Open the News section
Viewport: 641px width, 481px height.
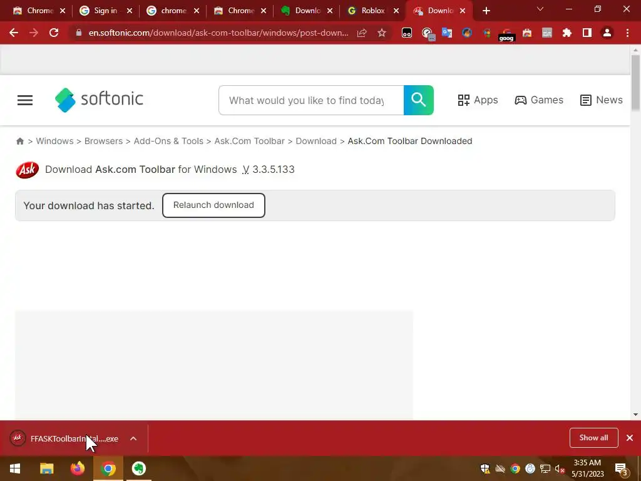pos(602,100)
